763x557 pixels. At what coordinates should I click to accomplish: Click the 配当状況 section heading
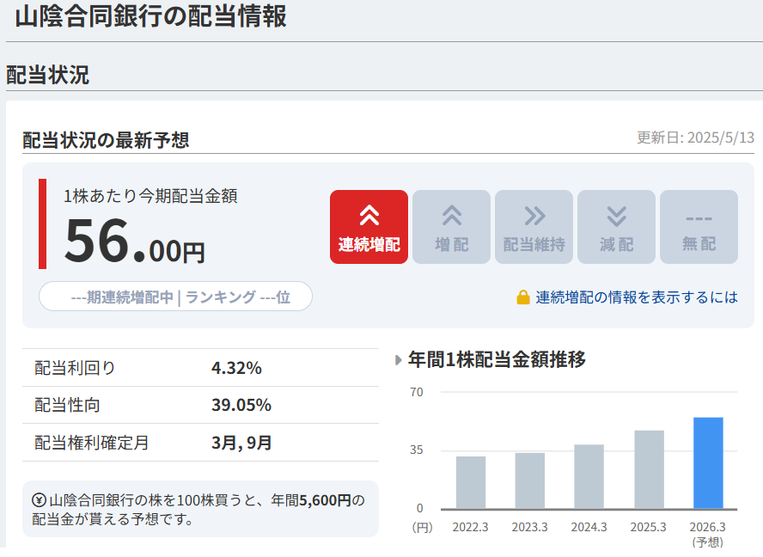pos(48,75)
